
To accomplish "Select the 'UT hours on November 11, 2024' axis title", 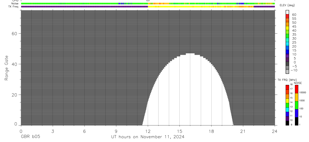I will pyautogui.click(x=148, y=137).
